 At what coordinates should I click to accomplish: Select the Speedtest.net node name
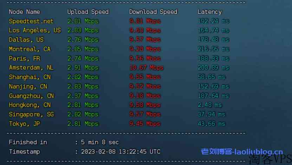tap(31, 21)
